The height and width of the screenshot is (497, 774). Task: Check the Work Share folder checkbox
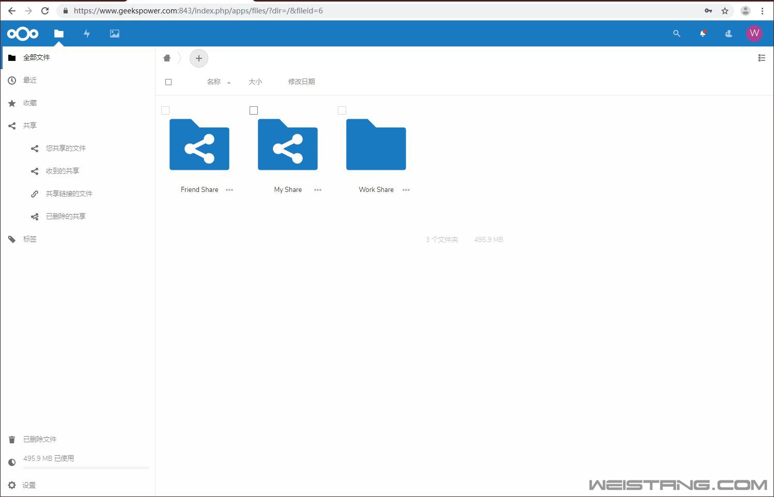[x=342, y=110]
